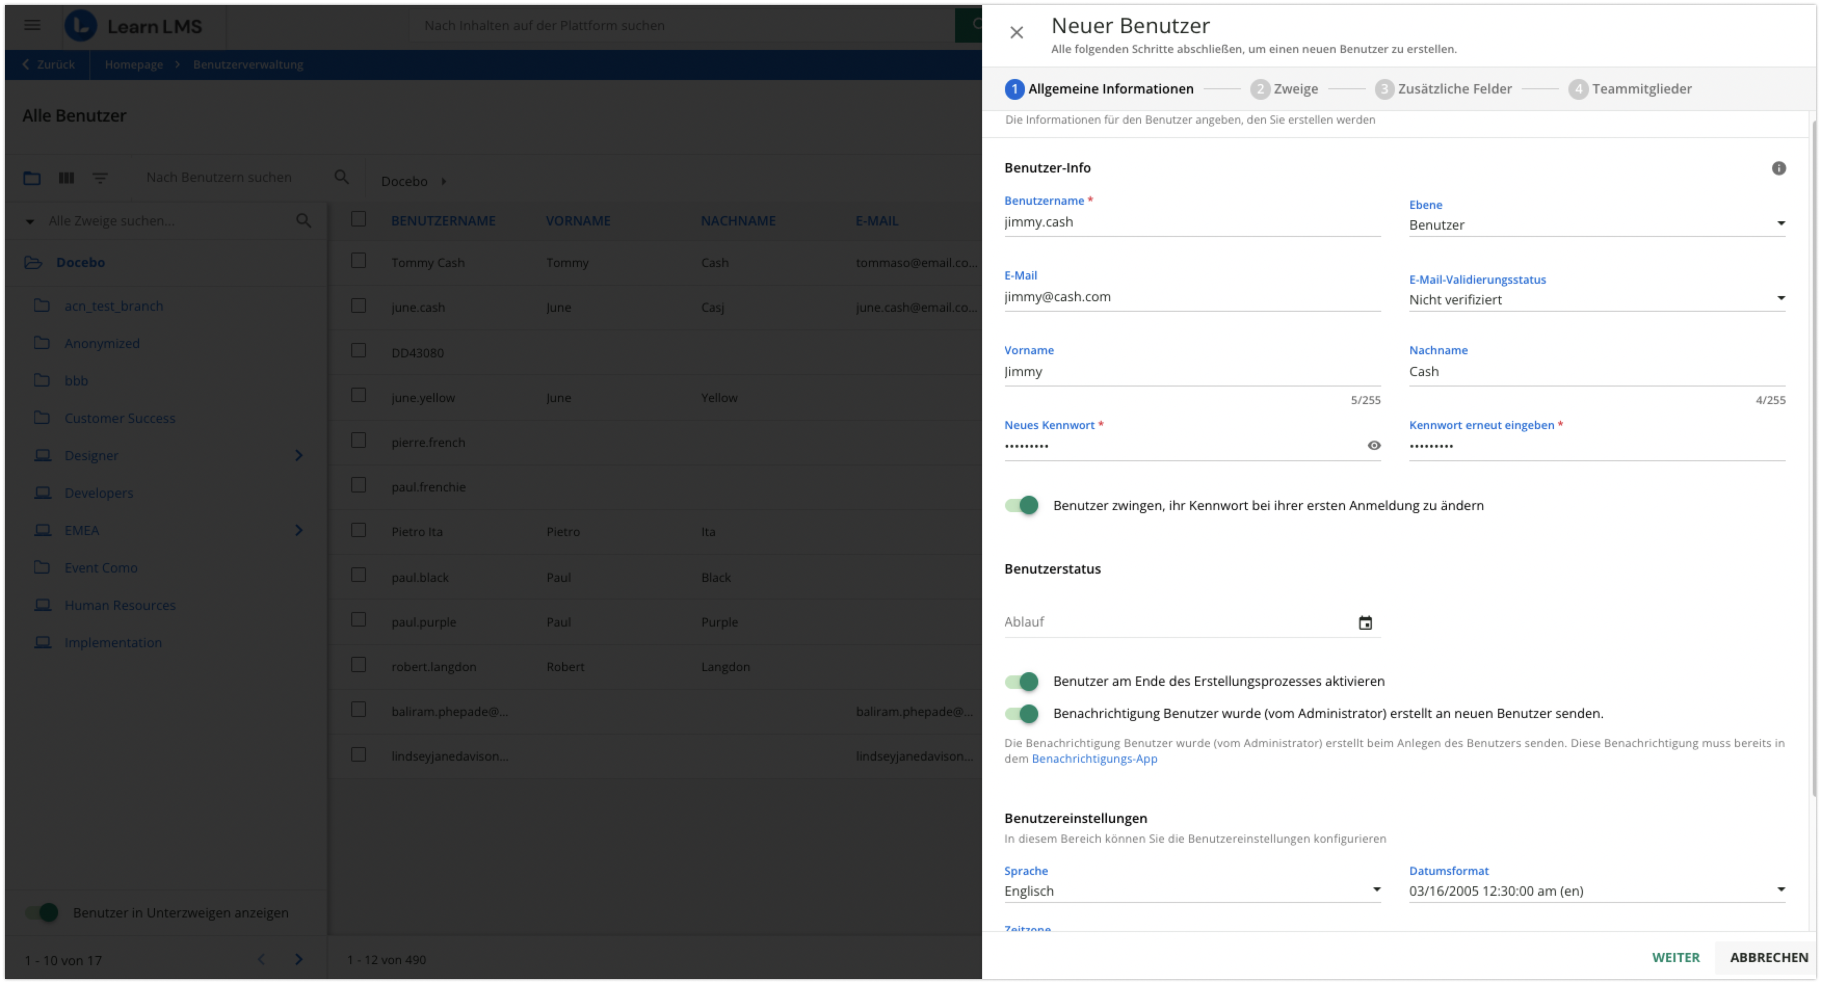Click the hamburger menu icon

point(33,25)
